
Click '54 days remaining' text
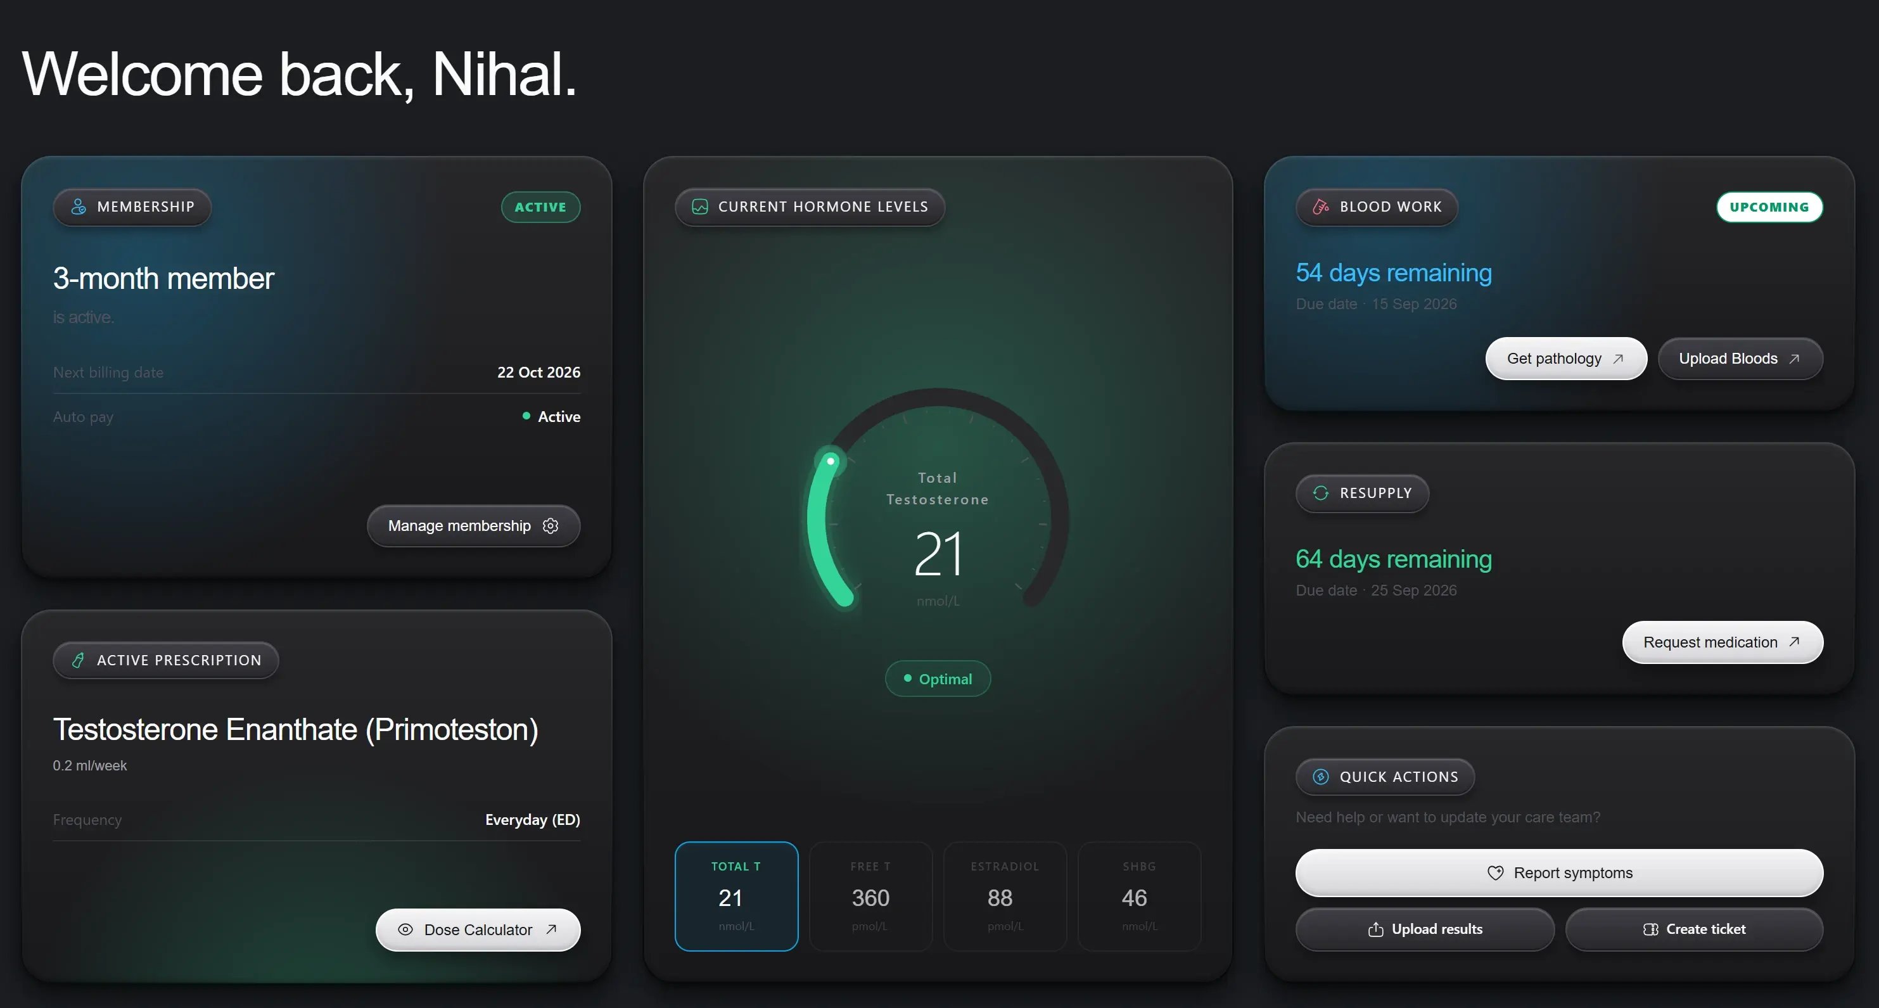click(1394, 273)
